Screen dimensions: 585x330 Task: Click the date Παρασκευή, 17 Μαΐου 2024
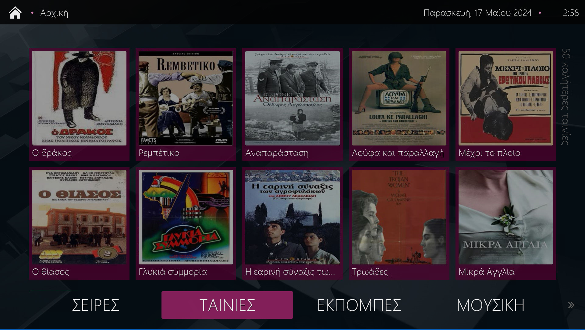coord(477,13)
